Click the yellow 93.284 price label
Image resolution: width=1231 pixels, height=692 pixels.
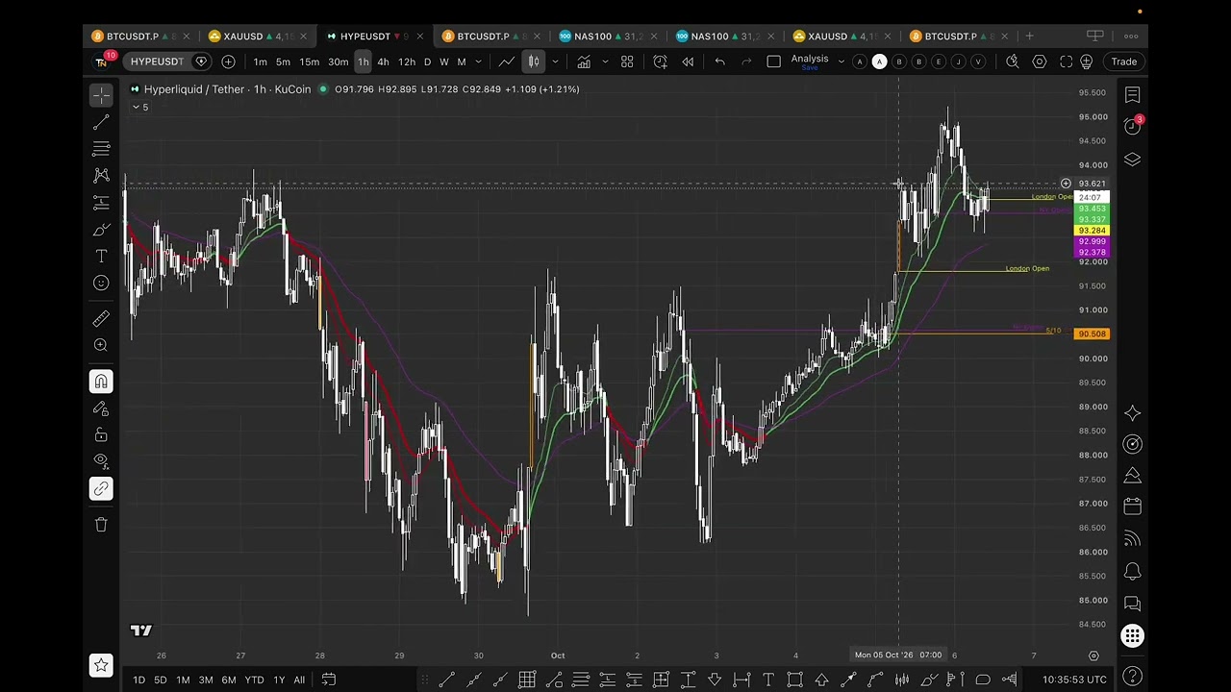click(1093, 231)
